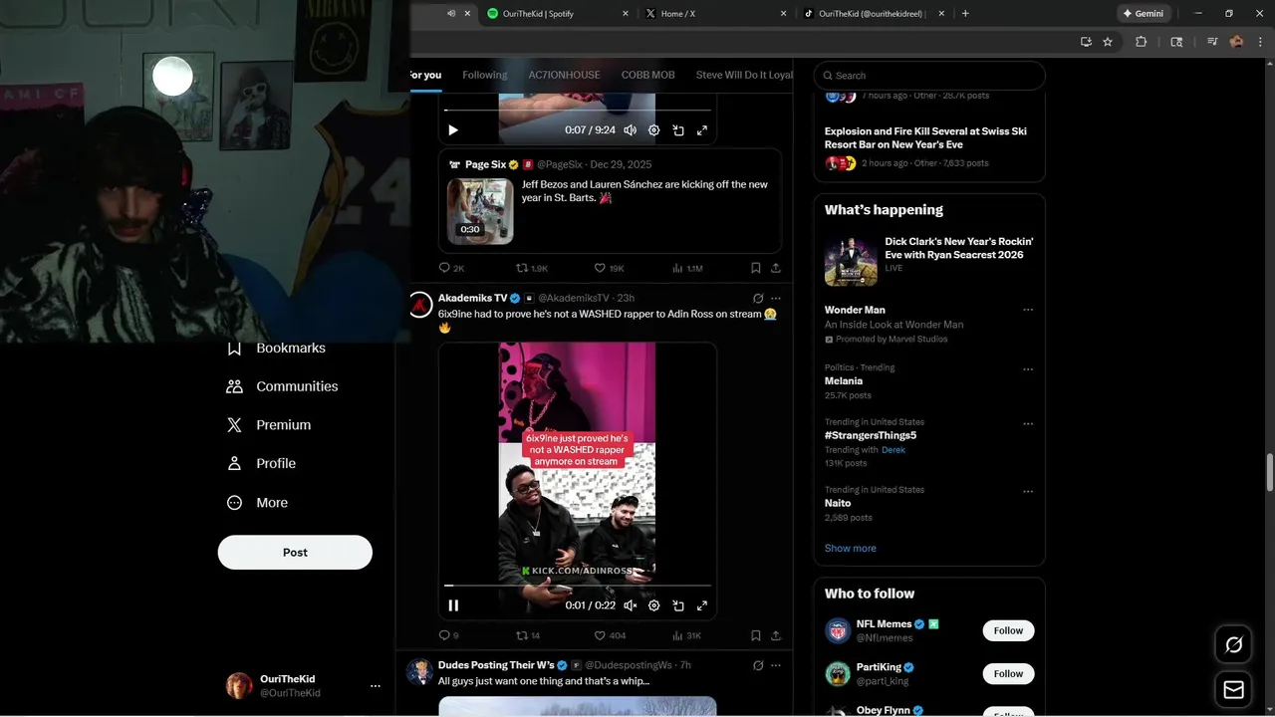This screenshot has width=1275, height=717.
Task: Open Grok icon on Dudes Posting post
Action: (x=758, y=665)
